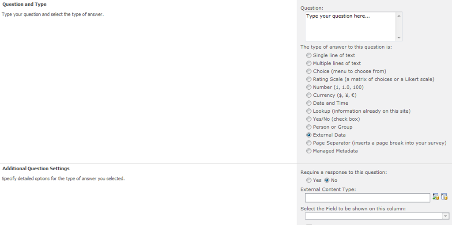The image size is (452, 225).
Task: Select the Page Separator option
Action: click(309, 143)
